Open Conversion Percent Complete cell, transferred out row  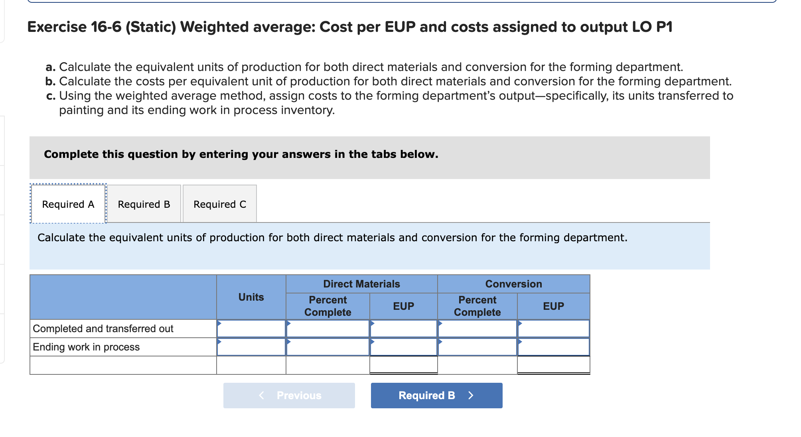477,329
